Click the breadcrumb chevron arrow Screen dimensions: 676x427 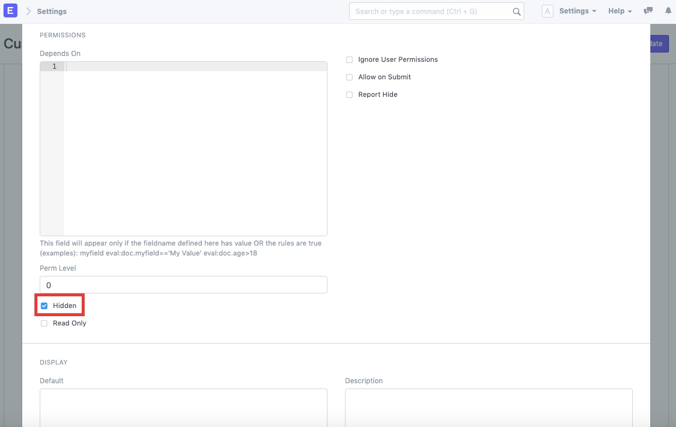click(28, 11)
